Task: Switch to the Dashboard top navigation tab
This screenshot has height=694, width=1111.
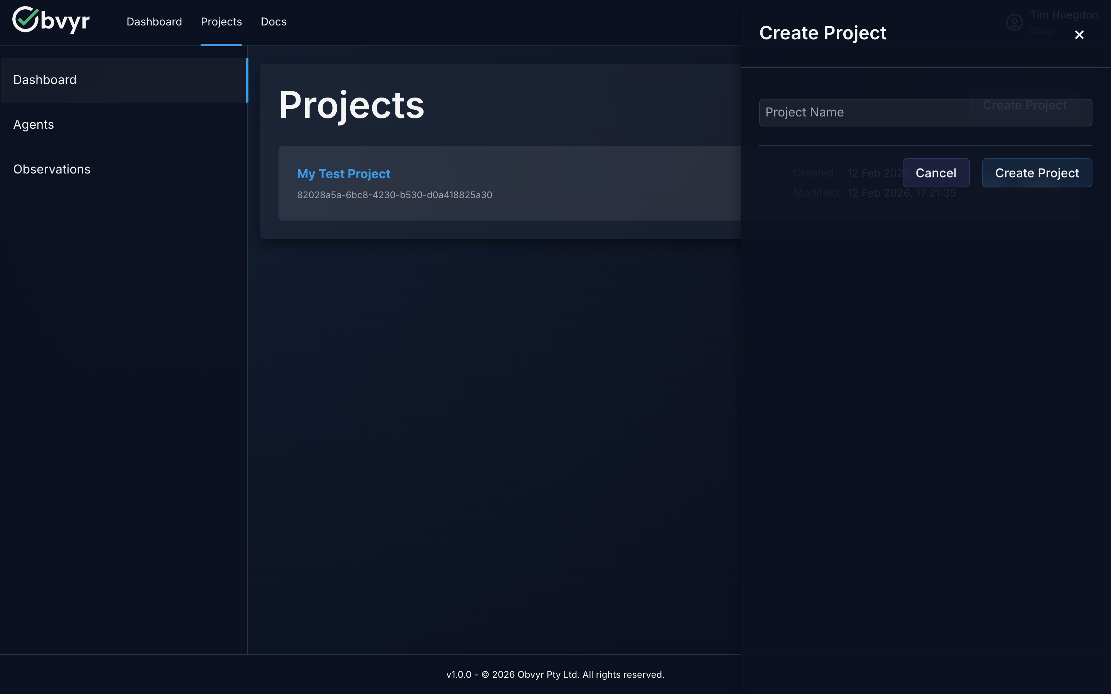Action: coord(154,22)
